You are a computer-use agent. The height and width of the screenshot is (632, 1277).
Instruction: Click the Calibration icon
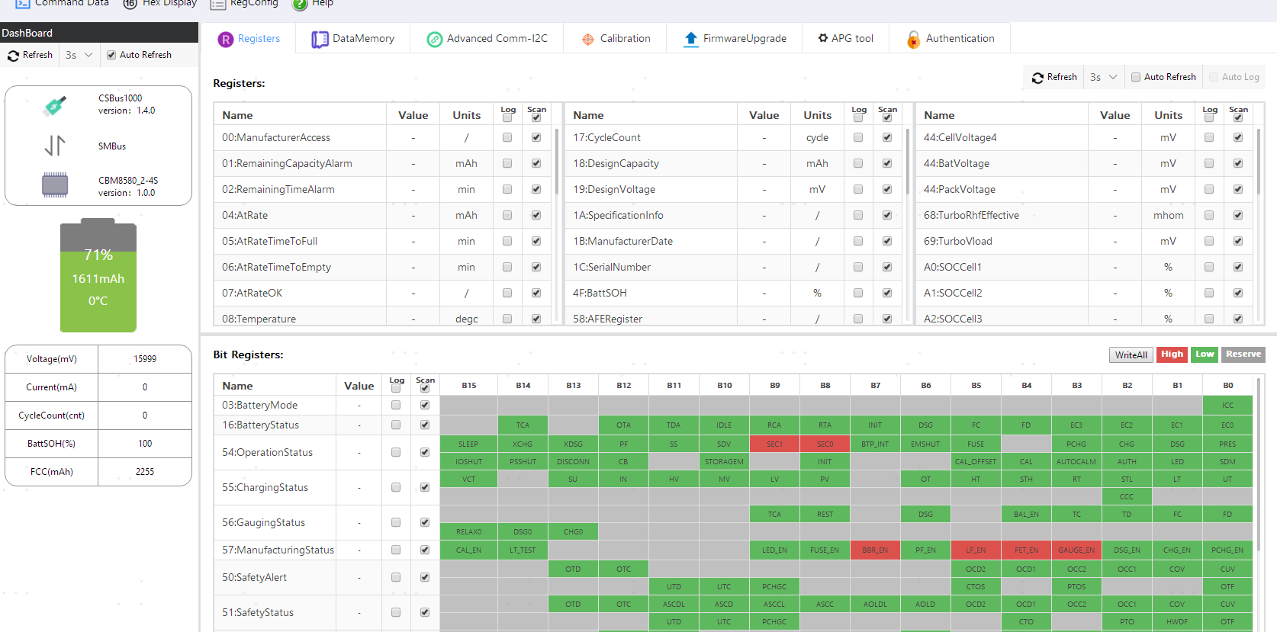[x=587, y=39]
